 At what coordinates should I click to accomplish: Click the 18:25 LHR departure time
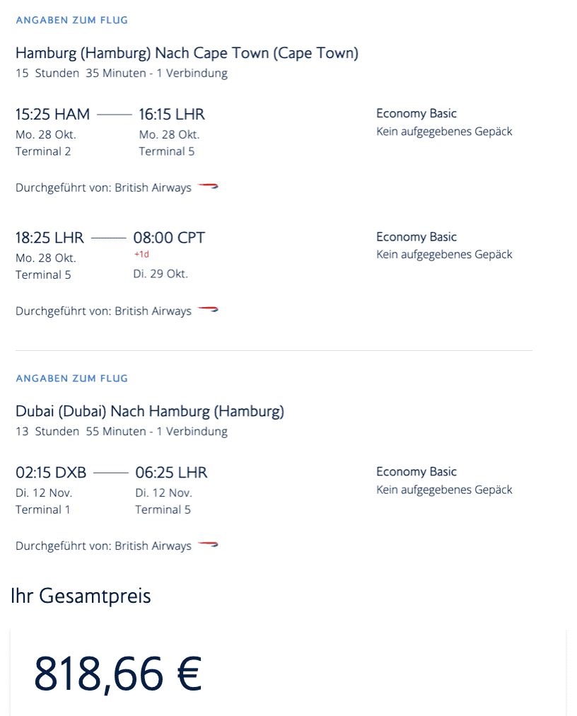point(49,238)
